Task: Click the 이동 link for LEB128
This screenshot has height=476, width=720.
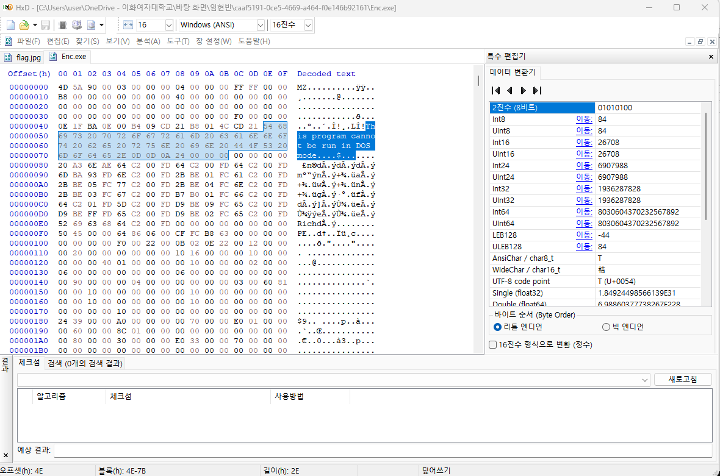Action: coord(584,235)
